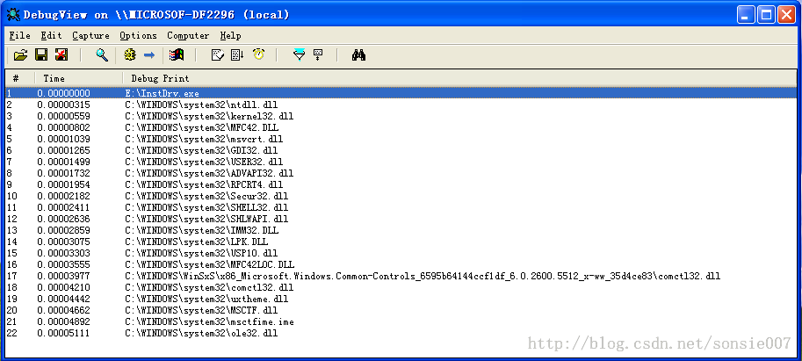
Task: Close the DebugView window
Action: click(786, 15)
